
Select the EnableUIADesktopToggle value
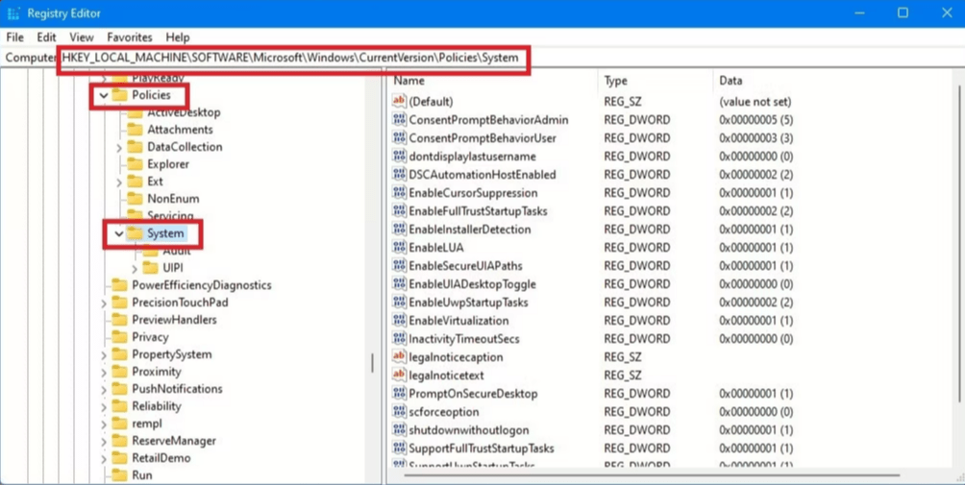(472, 284)
